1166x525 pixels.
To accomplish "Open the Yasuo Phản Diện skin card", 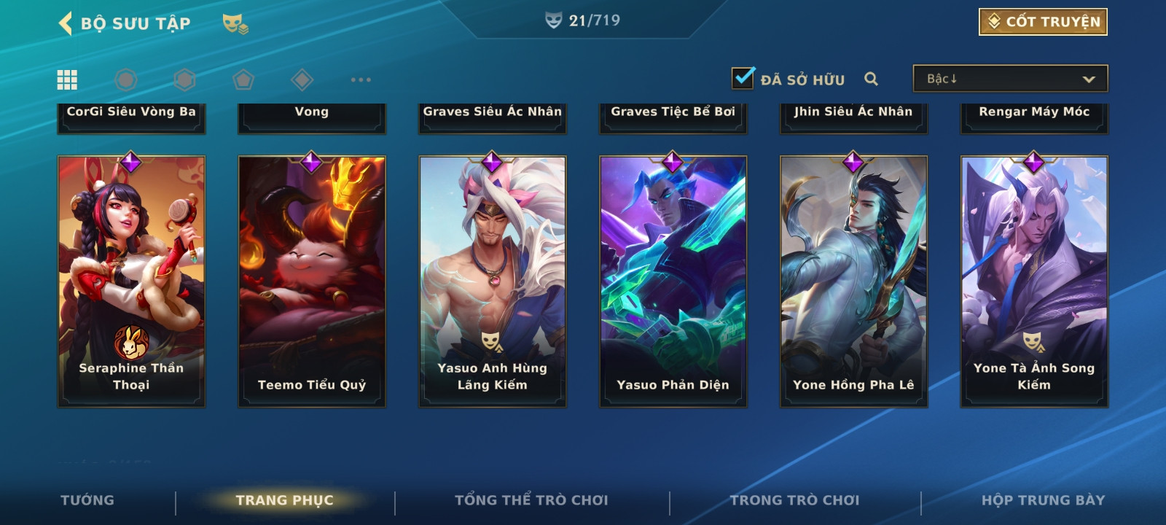I will pyautogui.click(x=673, y=281).
